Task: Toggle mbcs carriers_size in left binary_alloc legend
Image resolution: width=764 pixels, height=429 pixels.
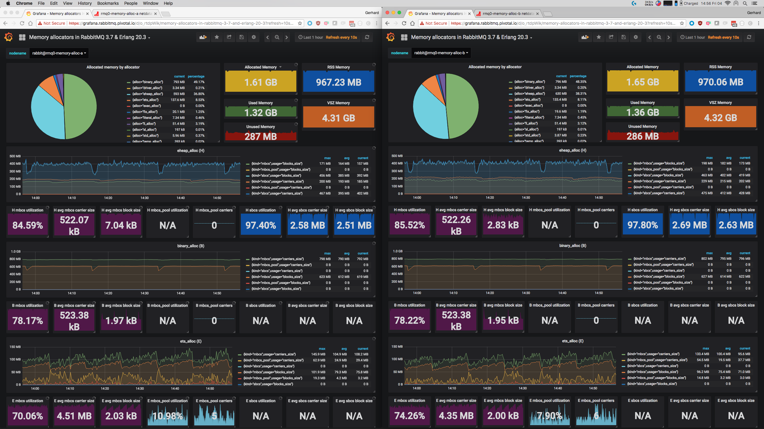Action: (278, 259)
